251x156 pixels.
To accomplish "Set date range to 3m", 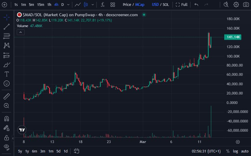I will tap(43, 151).
